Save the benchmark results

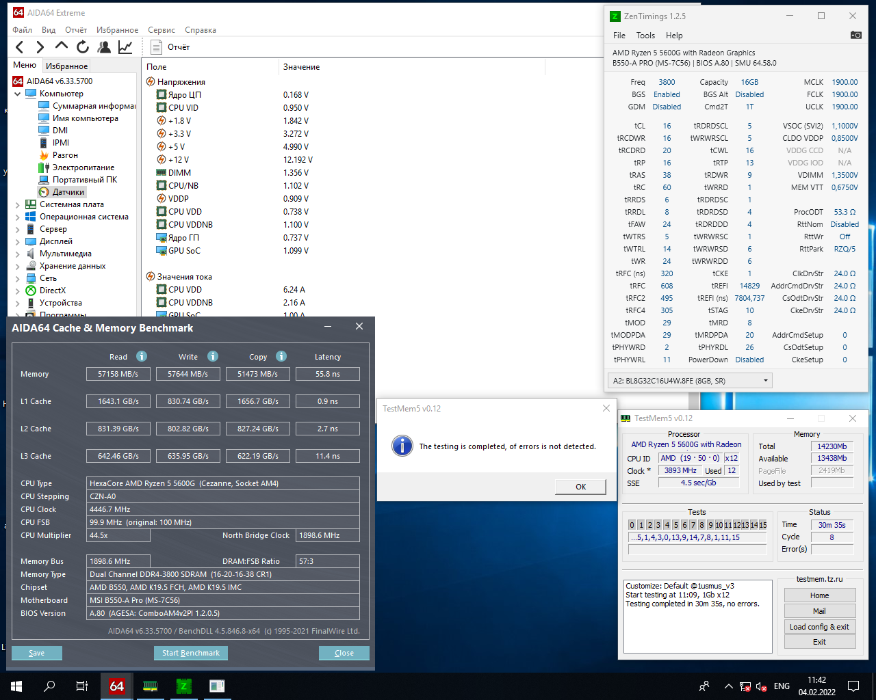click(x=37, y=653)
